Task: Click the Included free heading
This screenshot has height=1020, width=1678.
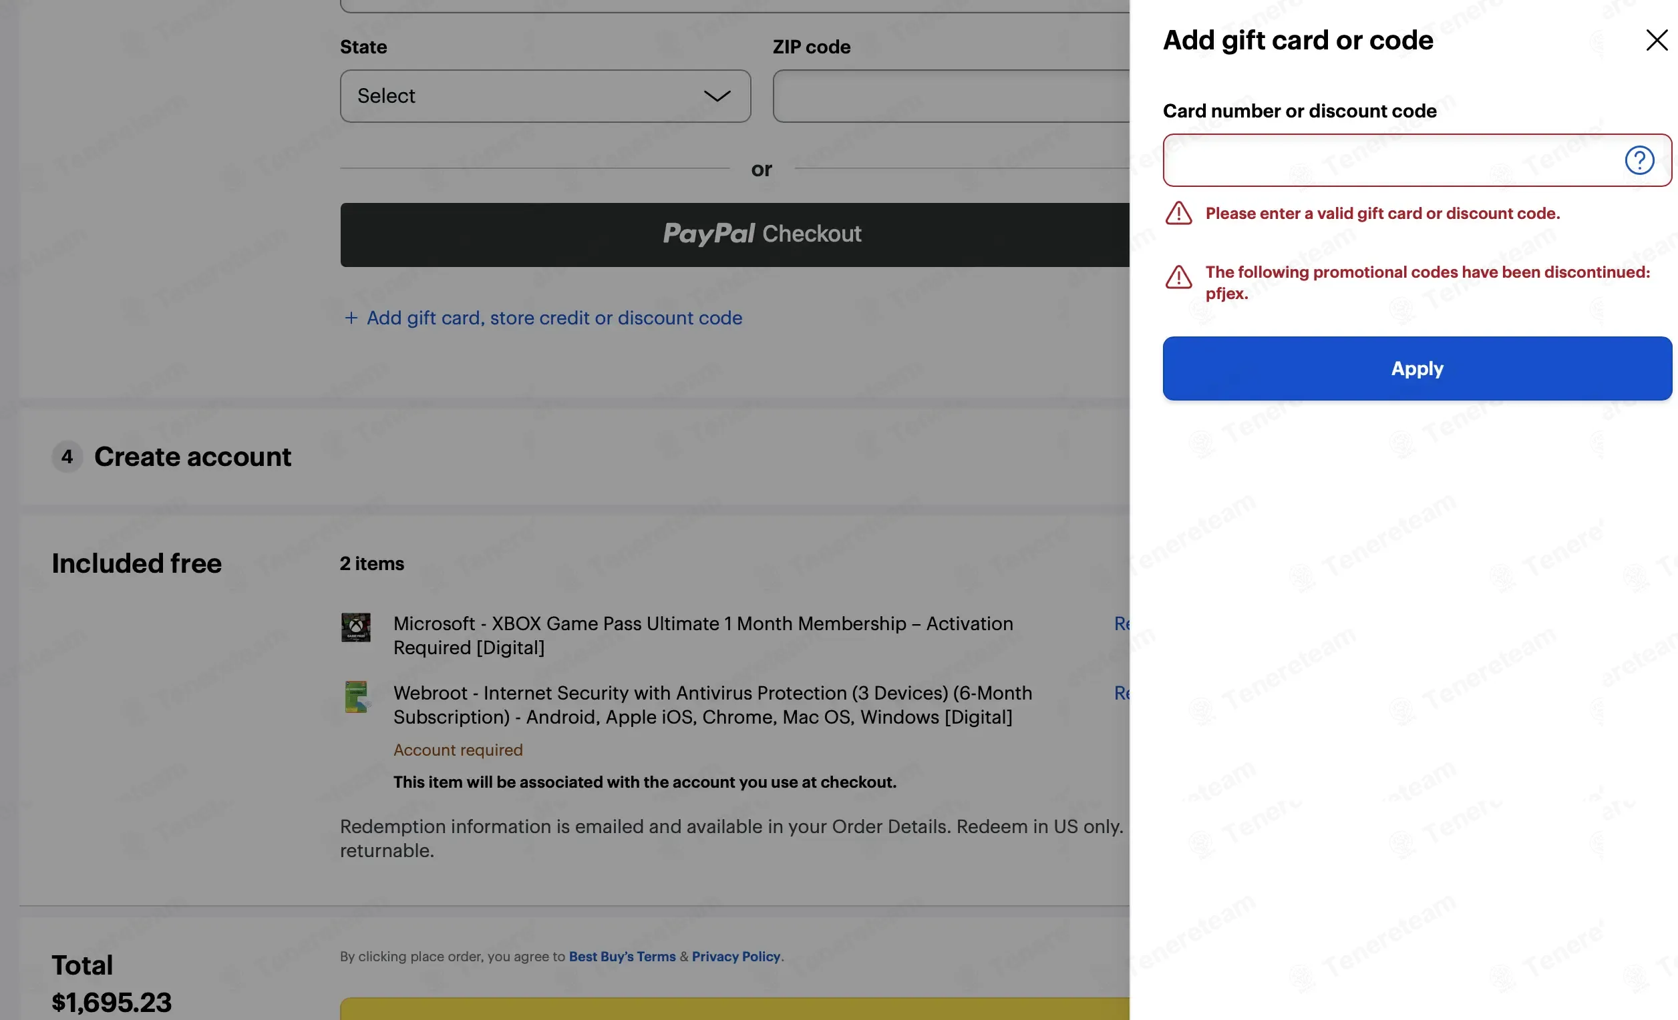Action: pyautogui.click(x=136, y=563)
